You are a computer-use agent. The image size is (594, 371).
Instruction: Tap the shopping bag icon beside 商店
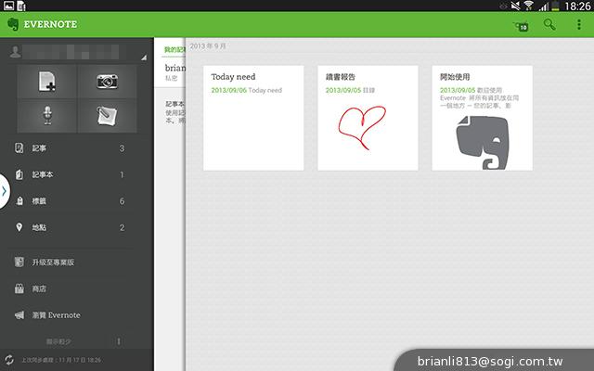(x=19, y=288)
